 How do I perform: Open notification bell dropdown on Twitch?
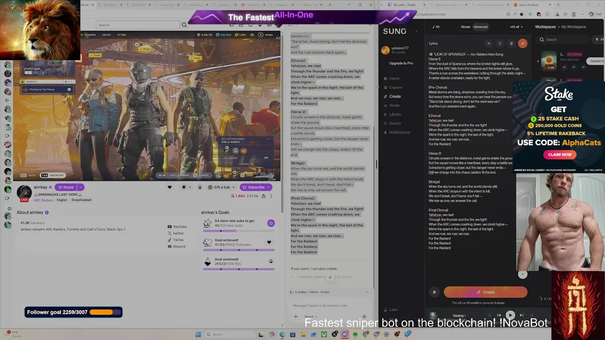pyautogui.click(x=186, y=187)
